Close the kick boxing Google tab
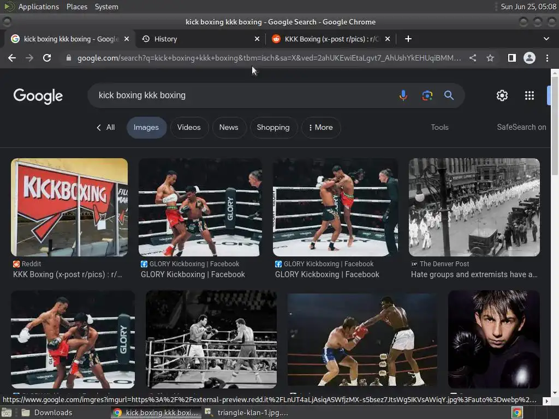Screen dimensions: 559x419 click(x=127, y=39)
